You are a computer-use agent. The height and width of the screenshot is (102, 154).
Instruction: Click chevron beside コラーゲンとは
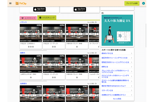tap(131, 90)
